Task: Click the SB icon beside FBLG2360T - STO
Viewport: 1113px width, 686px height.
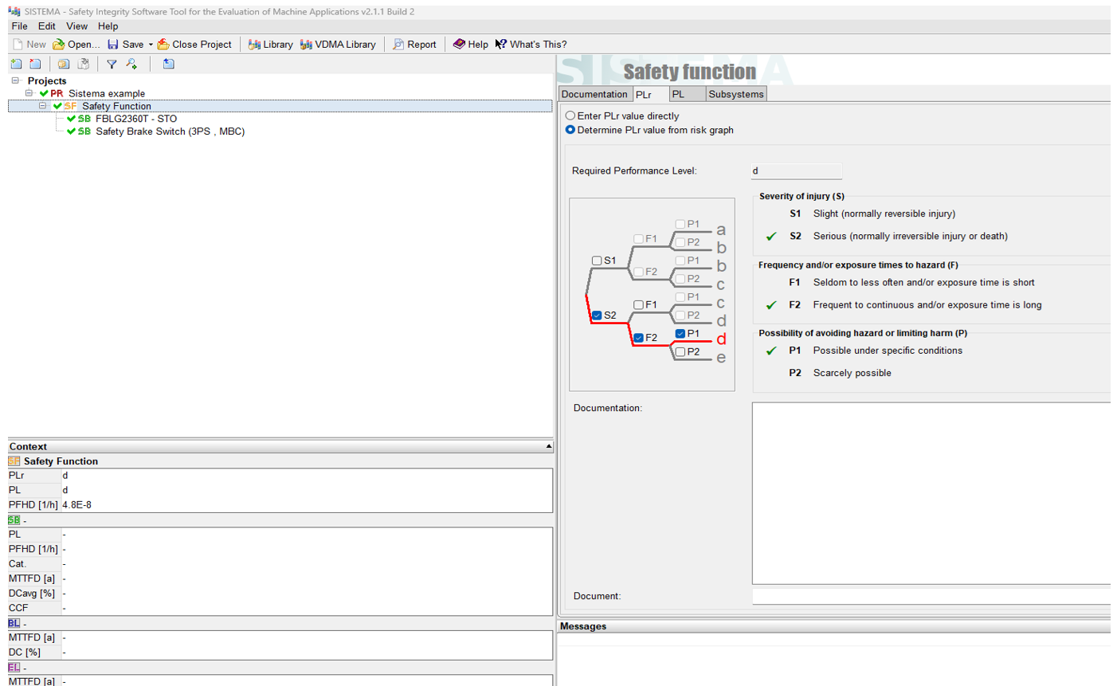Action: coord(84,119)
